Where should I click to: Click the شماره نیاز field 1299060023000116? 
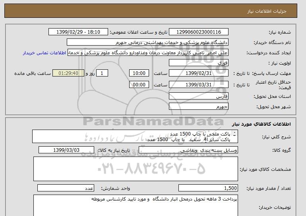coord(198,32)
